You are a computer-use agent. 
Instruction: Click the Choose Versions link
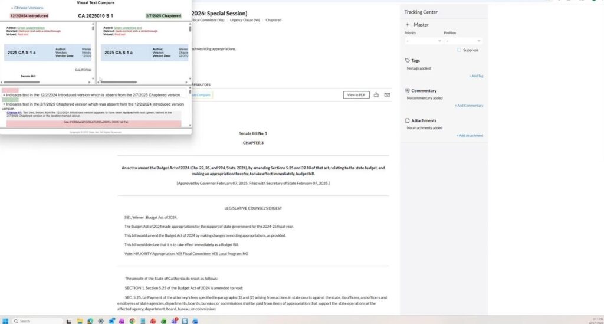click(27, 8)
